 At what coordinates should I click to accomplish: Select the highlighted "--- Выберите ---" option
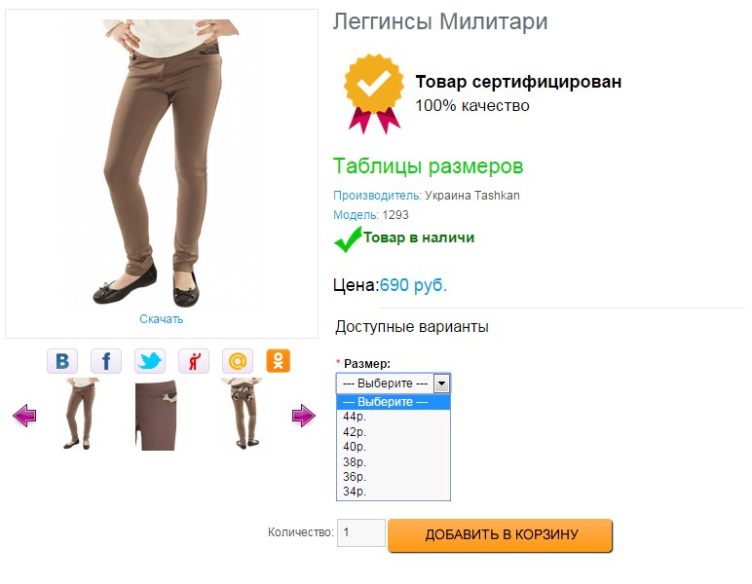(393, 402)
